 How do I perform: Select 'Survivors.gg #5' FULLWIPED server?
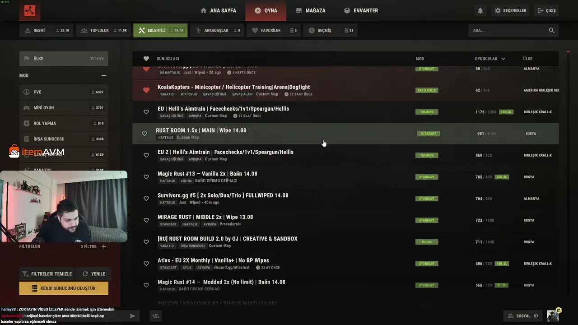345,199
